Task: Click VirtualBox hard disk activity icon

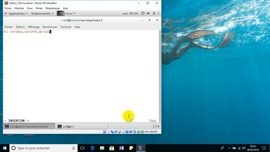Action: 104,132
